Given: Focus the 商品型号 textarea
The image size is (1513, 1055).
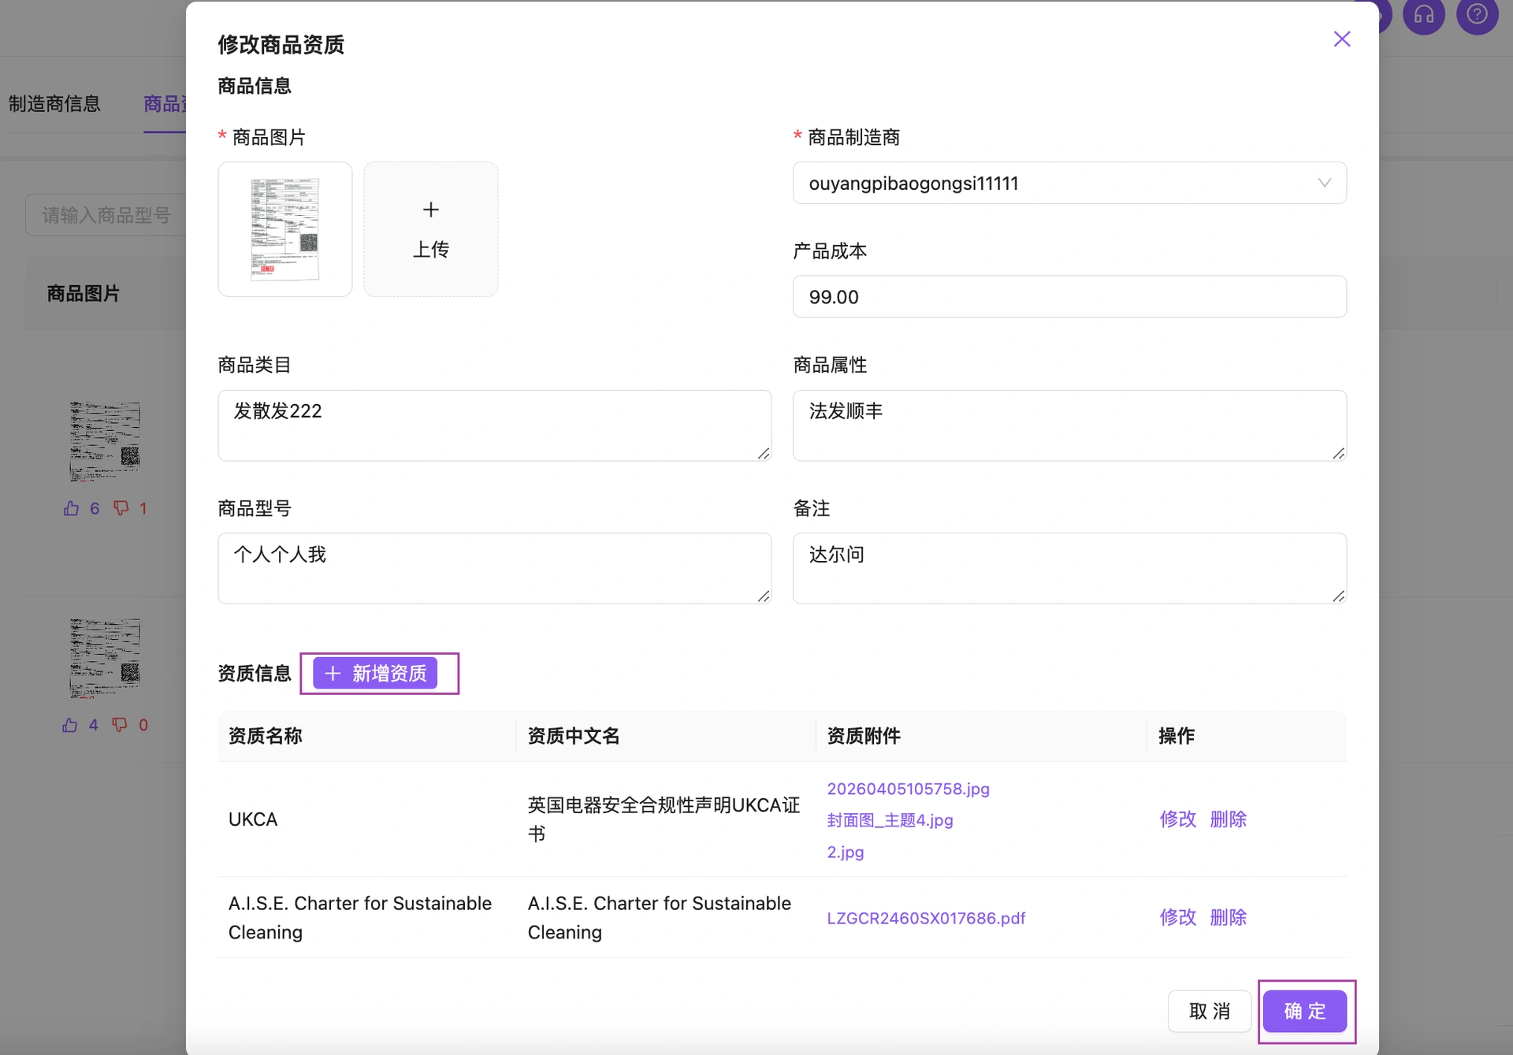Looking at the screenshot, I should click(494, 568).
